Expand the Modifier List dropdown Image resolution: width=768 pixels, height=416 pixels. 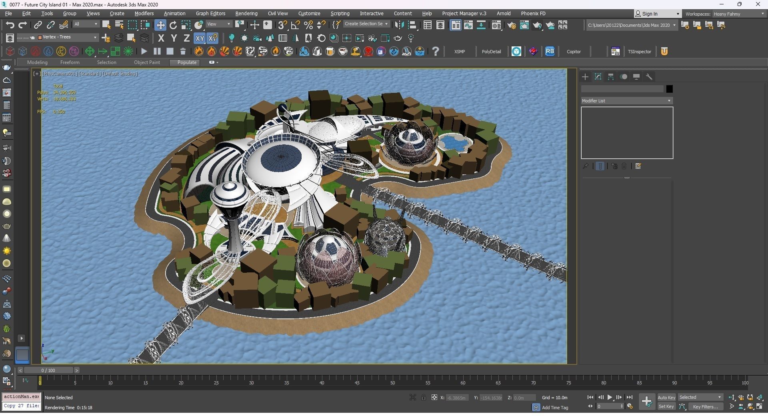627,101
